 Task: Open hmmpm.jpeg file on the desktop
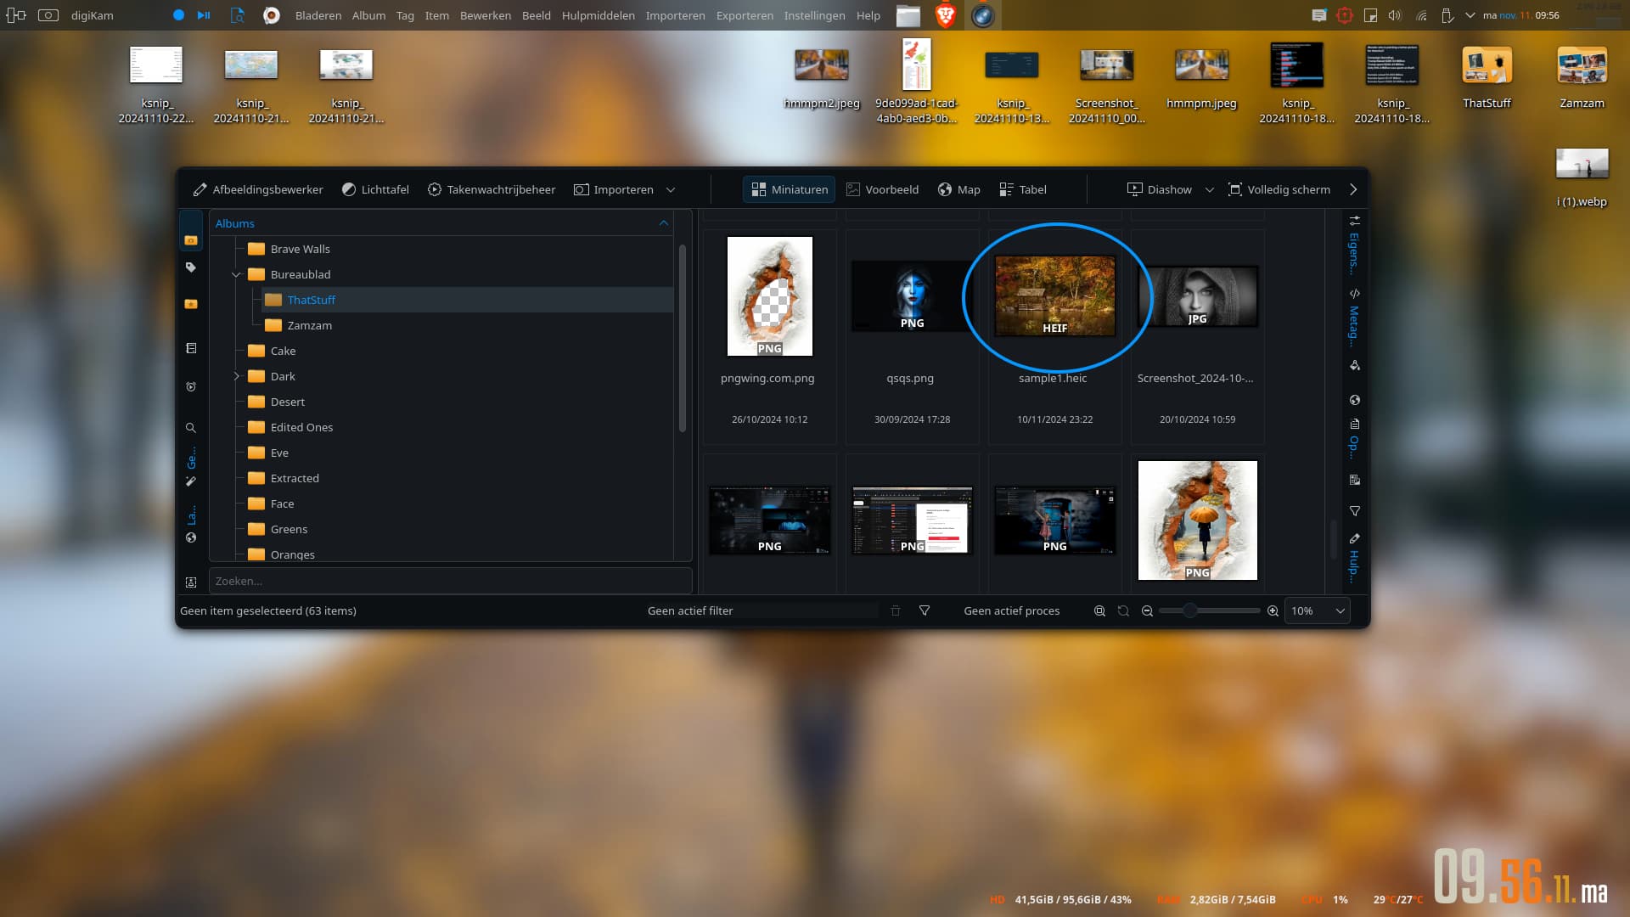[1201, 78]
